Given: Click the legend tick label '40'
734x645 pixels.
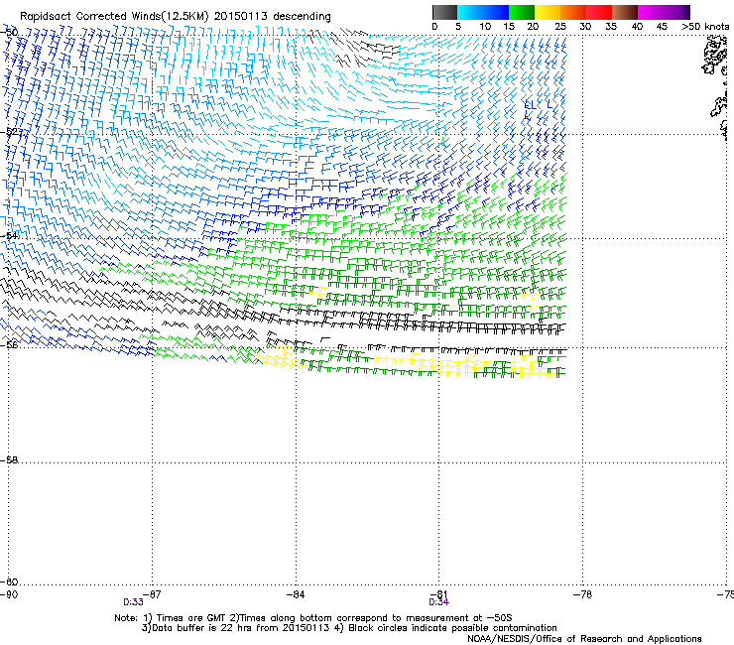Looking at the screenshot, I should (637, 27).
